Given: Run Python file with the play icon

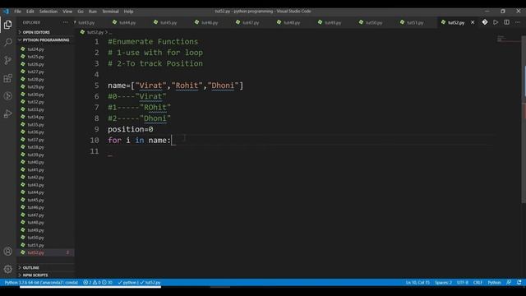Looking at the screenshot, I should tap(496, 22).
